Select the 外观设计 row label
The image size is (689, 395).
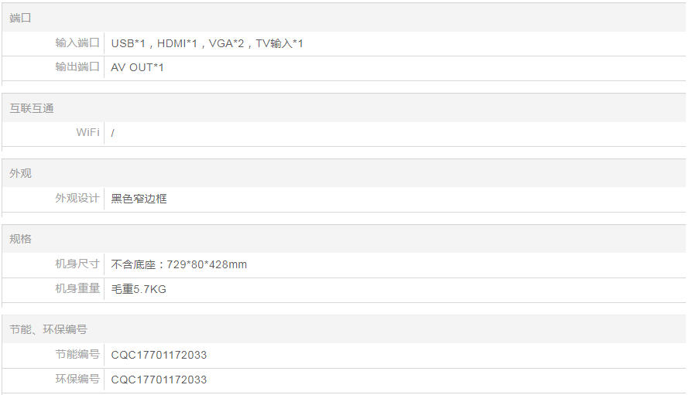tap(77, 199)
